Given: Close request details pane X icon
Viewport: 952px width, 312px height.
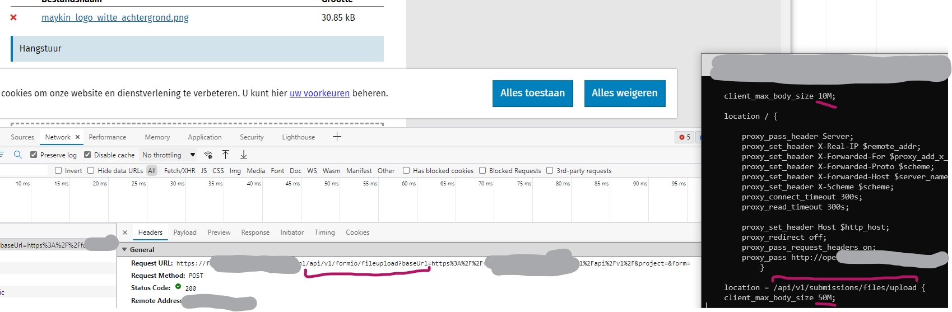Looking at the screenshot, I should tap(125, 232).
